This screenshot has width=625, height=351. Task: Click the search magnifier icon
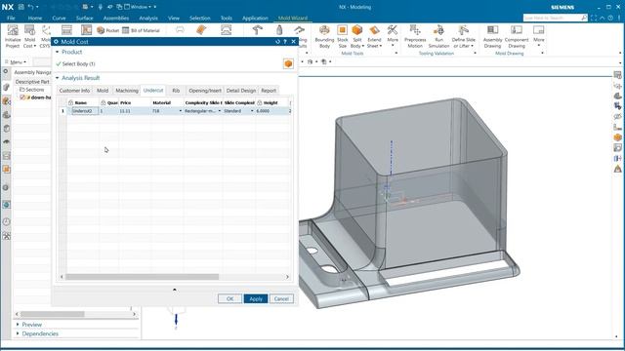coord(584,18)
